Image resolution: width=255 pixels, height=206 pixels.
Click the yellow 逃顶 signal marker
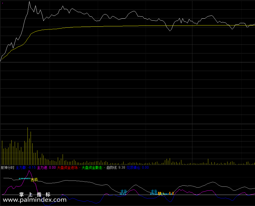click(34, 180)
